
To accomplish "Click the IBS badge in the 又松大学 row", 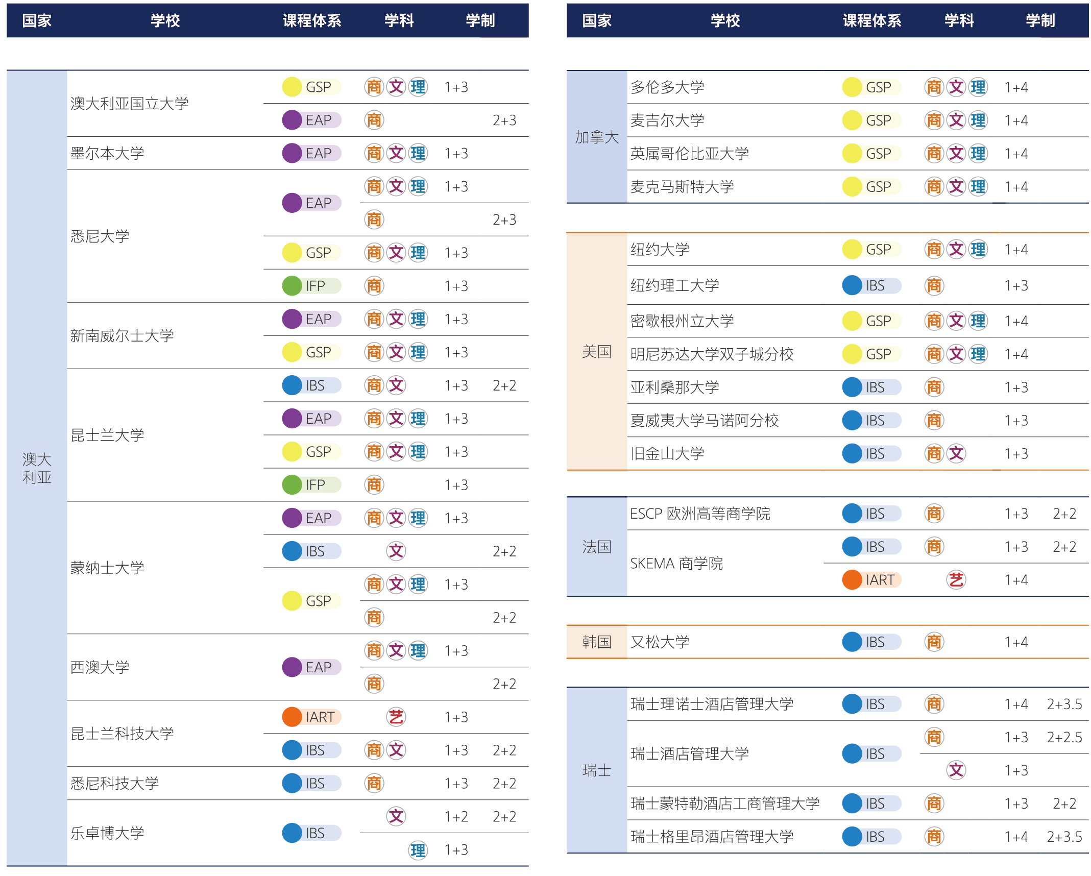I will (x=871, y=642).
